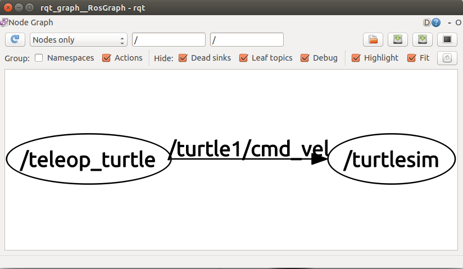Screen dimensions: 463x269
Task: Select the /turtlesim node
Action: (x=392, y=159)
